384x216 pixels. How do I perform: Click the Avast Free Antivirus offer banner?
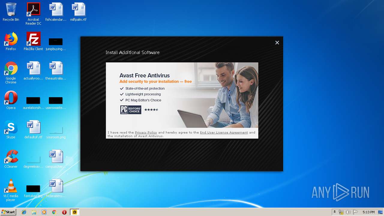(182, 95)
